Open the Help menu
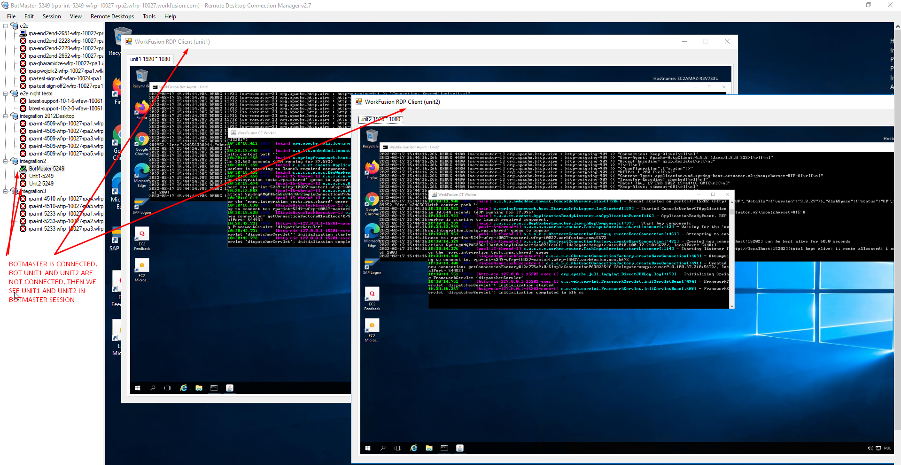 170,16
